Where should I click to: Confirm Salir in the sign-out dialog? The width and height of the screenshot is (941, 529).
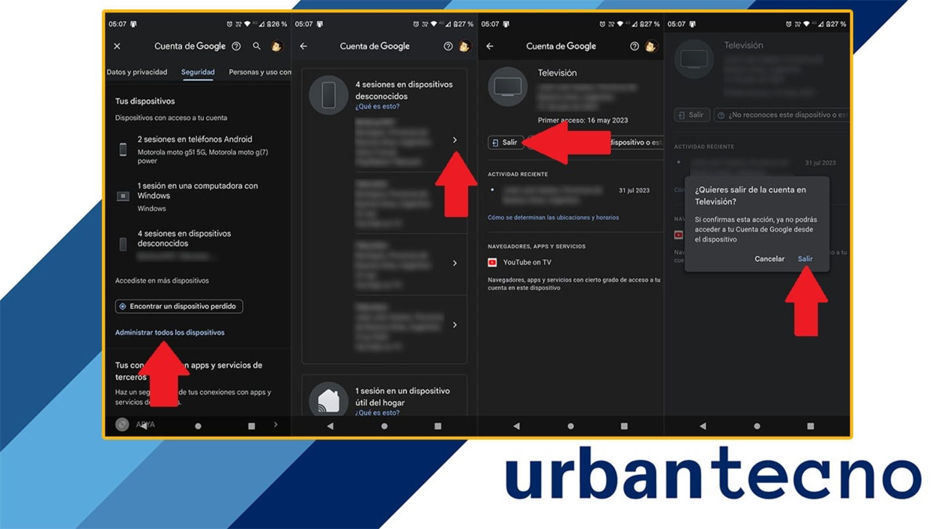805,259
